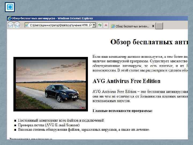Open the recent pages dropdown beside Forward
Screen dimensions: 193x145
click(22, 25)
